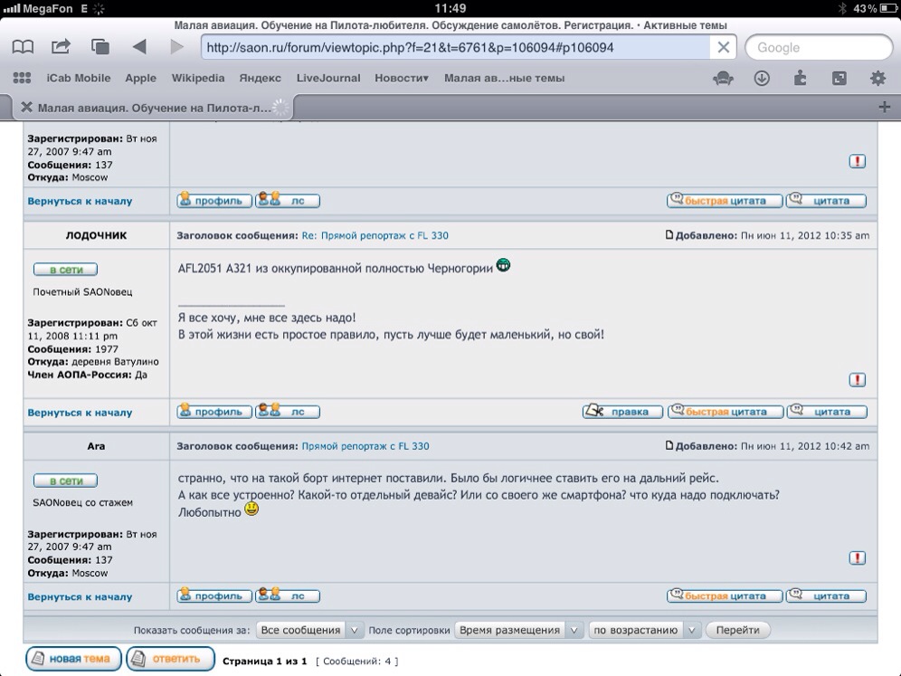Report ЛОДОЧНИК's post with the exclamation icon
The height and width of the screenshot is (676, 901).
point(858,380)
